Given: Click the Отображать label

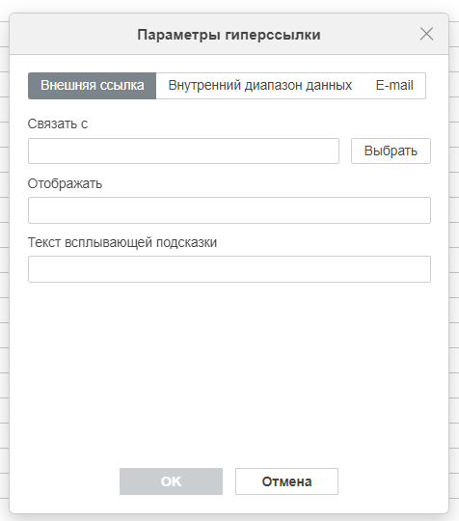Looking at the screenshot, I should click(x=65, y=183).
